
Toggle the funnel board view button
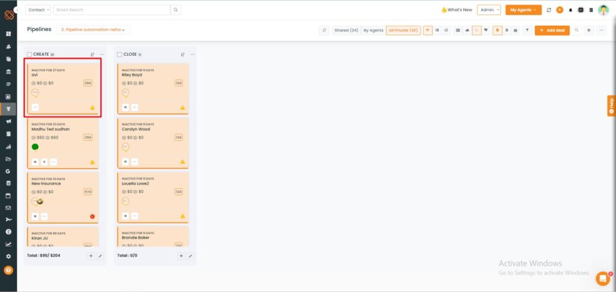click(428, 30)
